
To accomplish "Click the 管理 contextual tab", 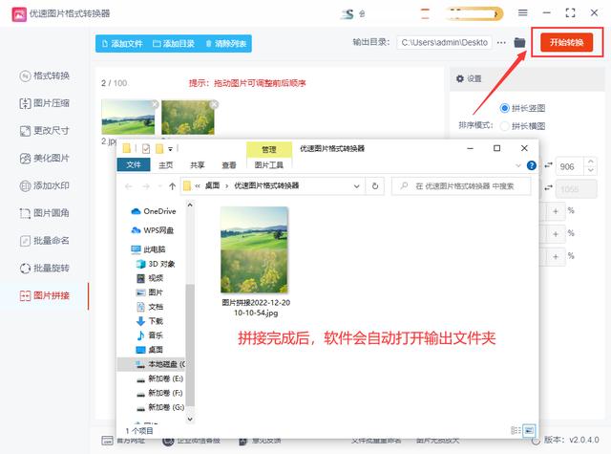I will [269, 149].
